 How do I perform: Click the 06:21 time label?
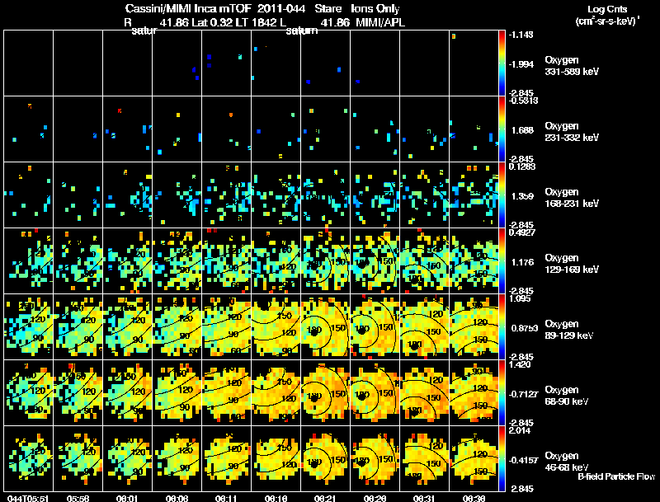pyautogui.click(x=325, y=498)
